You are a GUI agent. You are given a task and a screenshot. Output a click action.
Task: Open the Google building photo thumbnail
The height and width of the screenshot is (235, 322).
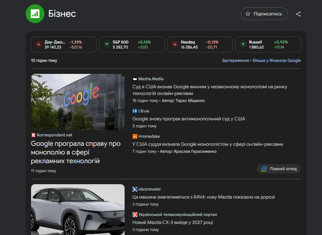pos(78,102)
